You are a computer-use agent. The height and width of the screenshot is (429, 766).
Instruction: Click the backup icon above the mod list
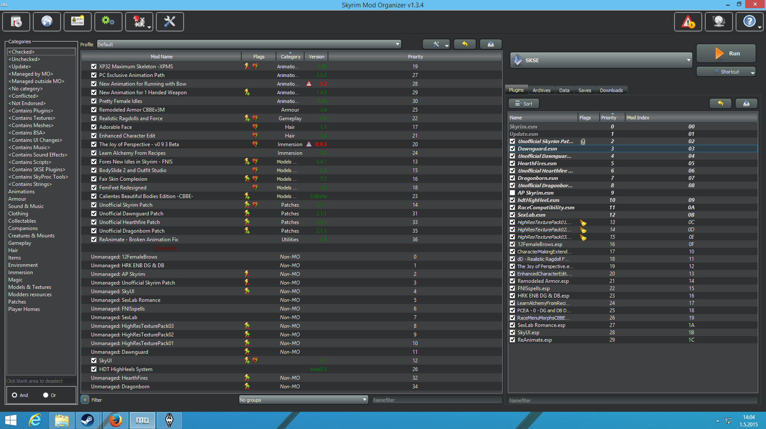click(491, 44)
